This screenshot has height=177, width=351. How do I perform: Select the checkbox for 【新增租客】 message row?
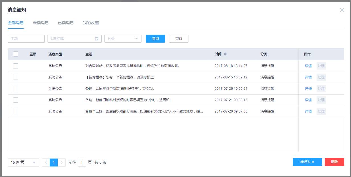16,77
